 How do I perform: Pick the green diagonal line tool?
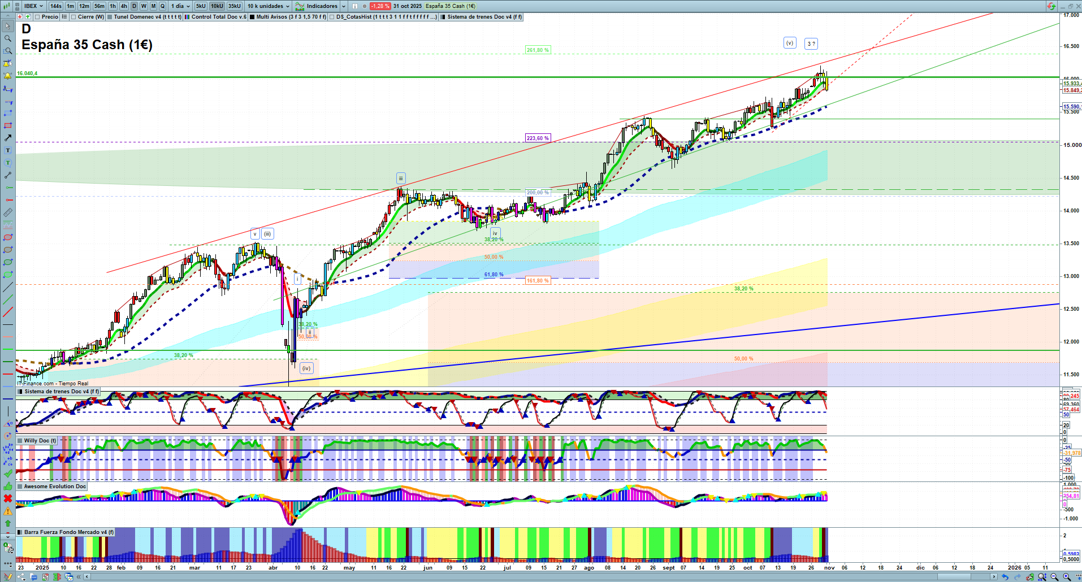pyautogui.click(x=8, y=299)
